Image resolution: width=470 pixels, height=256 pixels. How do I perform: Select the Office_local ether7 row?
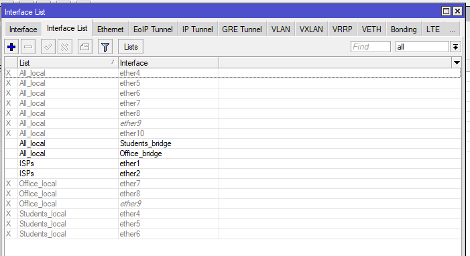(x=233, y=184)
